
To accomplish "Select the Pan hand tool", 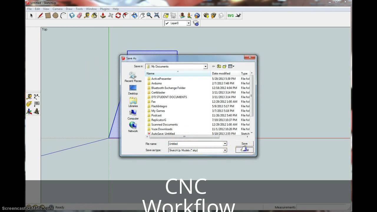I will [x=142, y=16].
